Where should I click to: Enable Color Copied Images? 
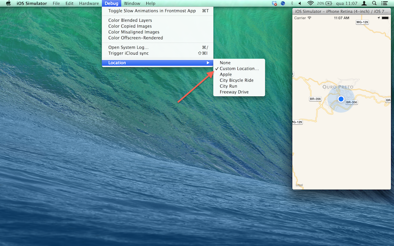pyautogui.click(x=158, y=26)
